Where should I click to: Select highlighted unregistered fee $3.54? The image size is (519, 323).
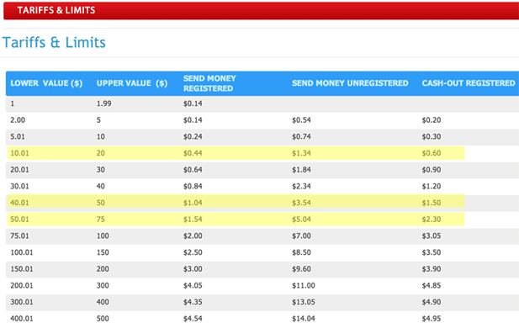coord(301,203)
